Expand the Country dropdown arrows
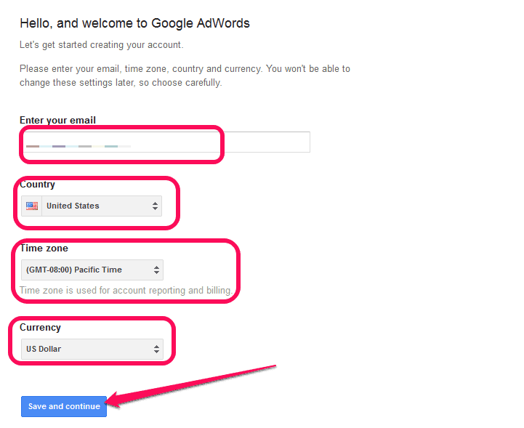 155,206
